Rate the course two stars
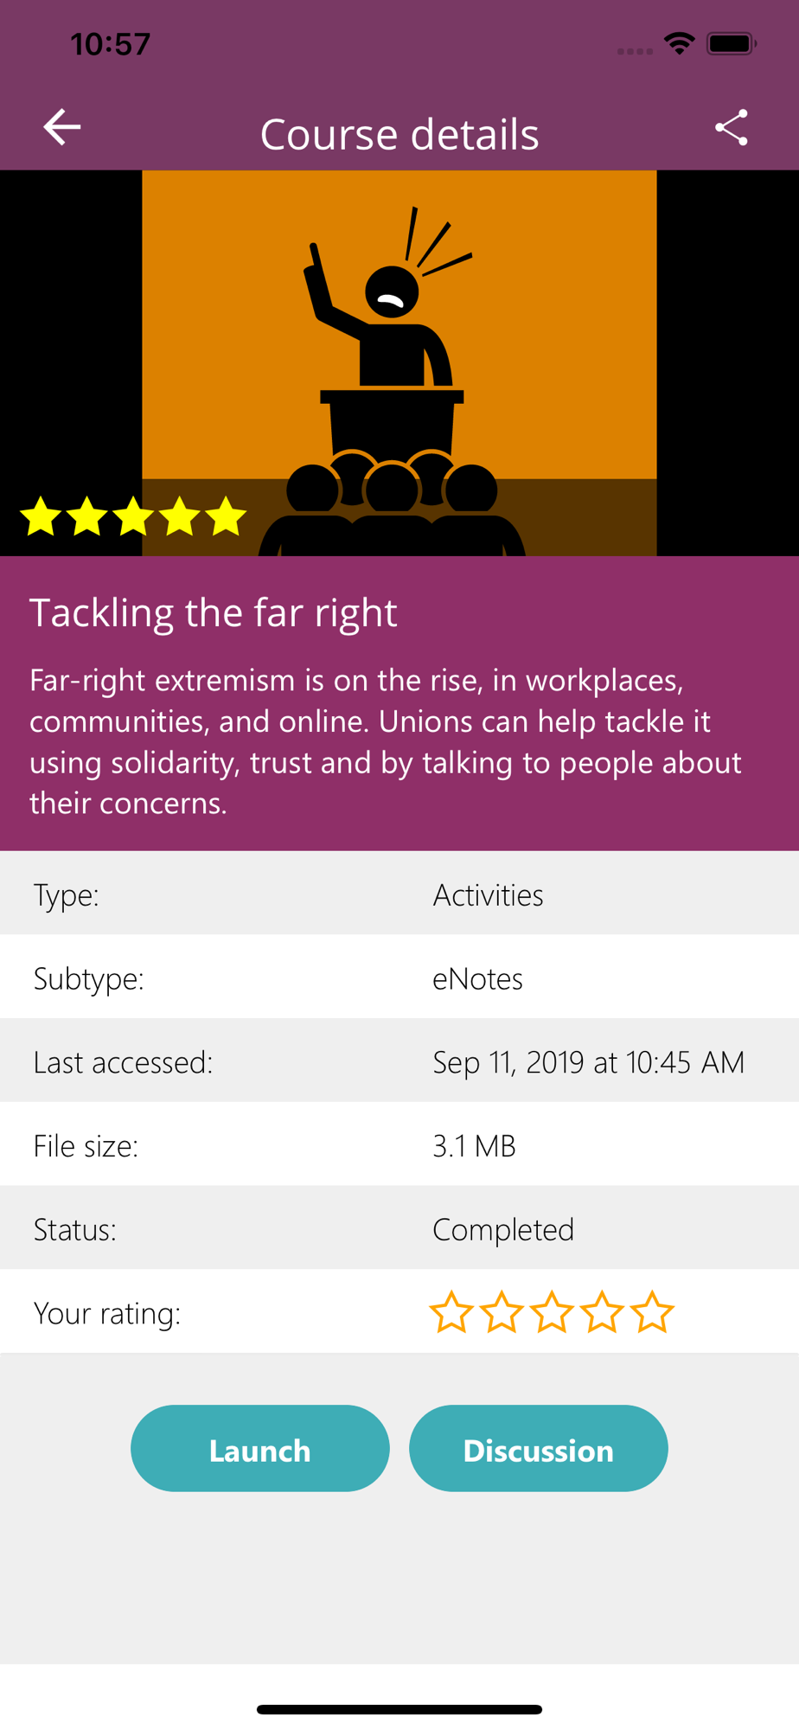Viewport: 799px width, 1730px height. tap(502, 1312)
